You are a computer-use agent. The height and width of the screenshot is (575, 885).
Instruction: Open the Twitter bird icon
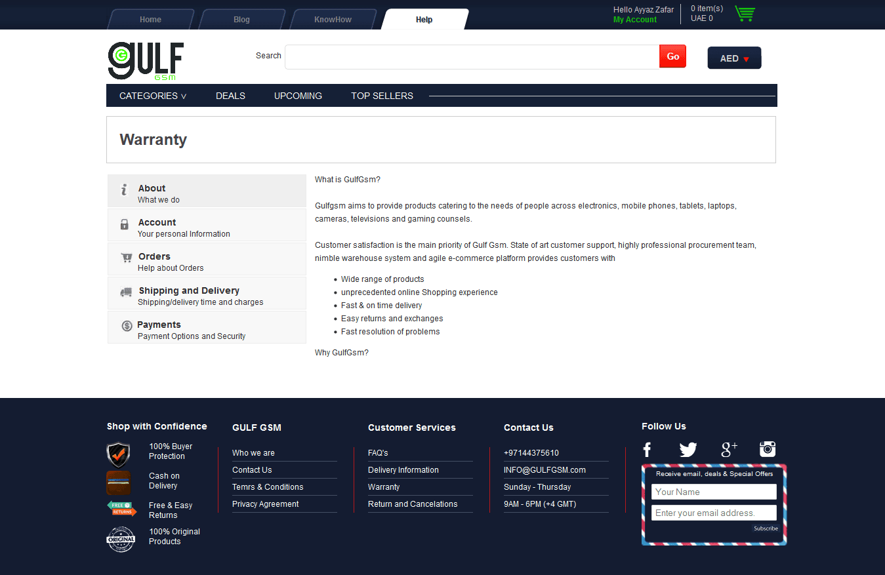(688, 450)
